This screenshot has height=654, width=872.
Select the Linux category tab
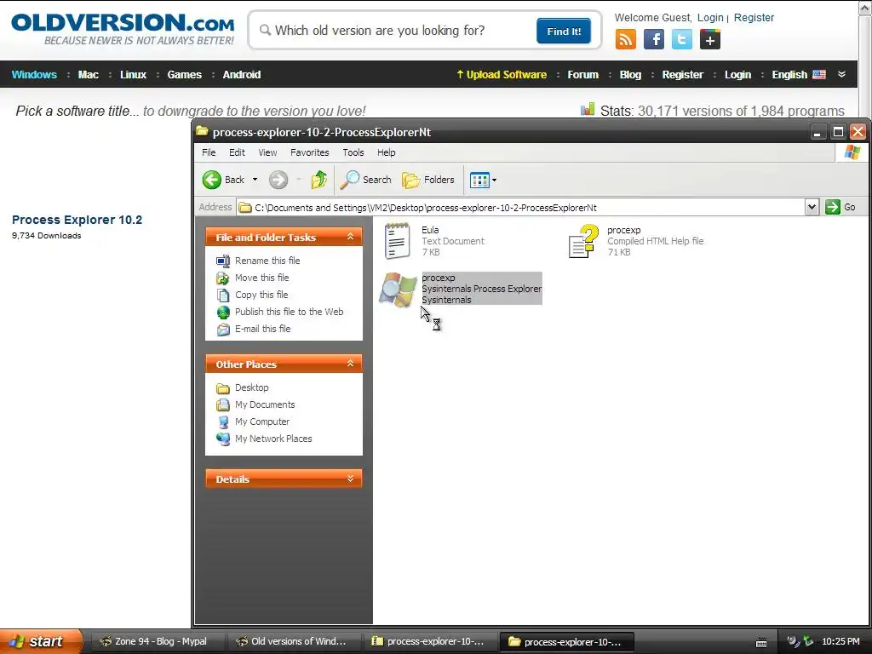click(134, 75)
